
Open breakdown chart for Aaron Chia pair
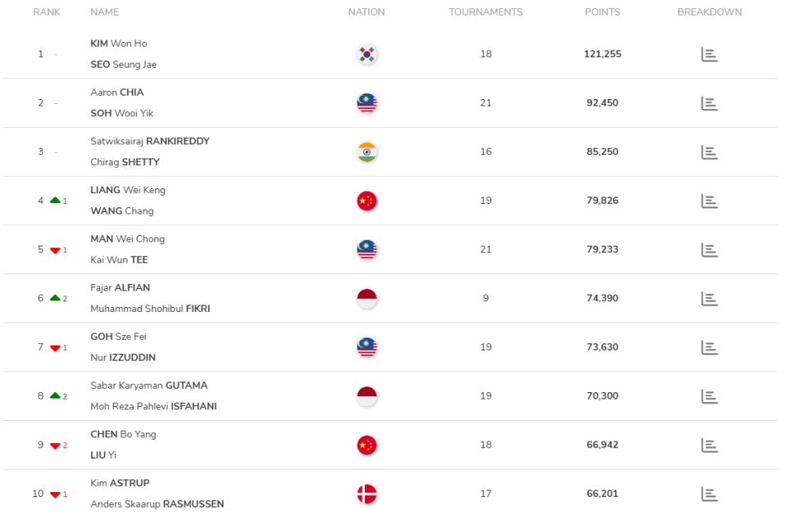(x=709, y=103)
